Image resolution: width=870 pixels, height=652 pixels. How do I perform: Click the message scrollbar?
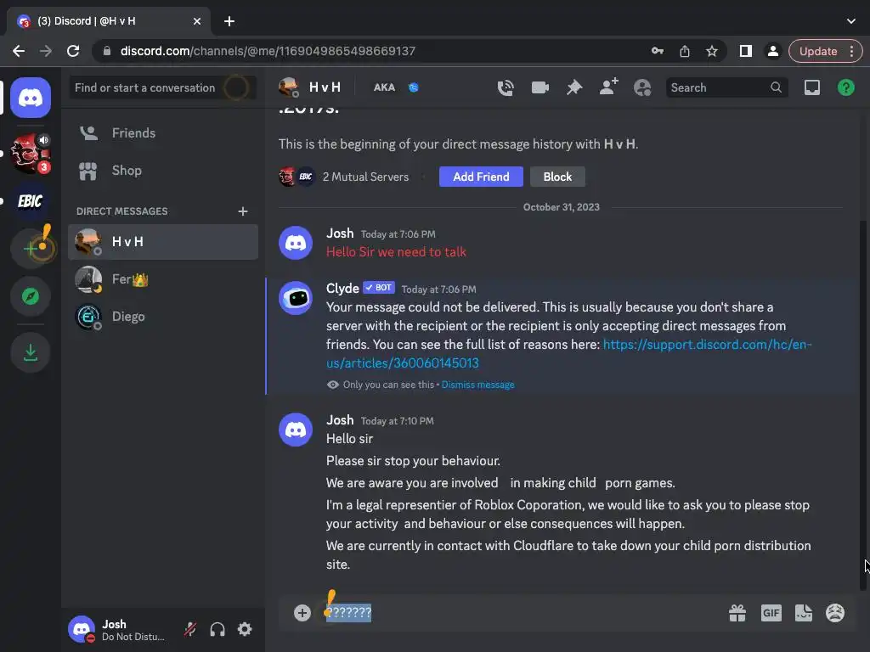pyautogui.click(x=863, y=405)
